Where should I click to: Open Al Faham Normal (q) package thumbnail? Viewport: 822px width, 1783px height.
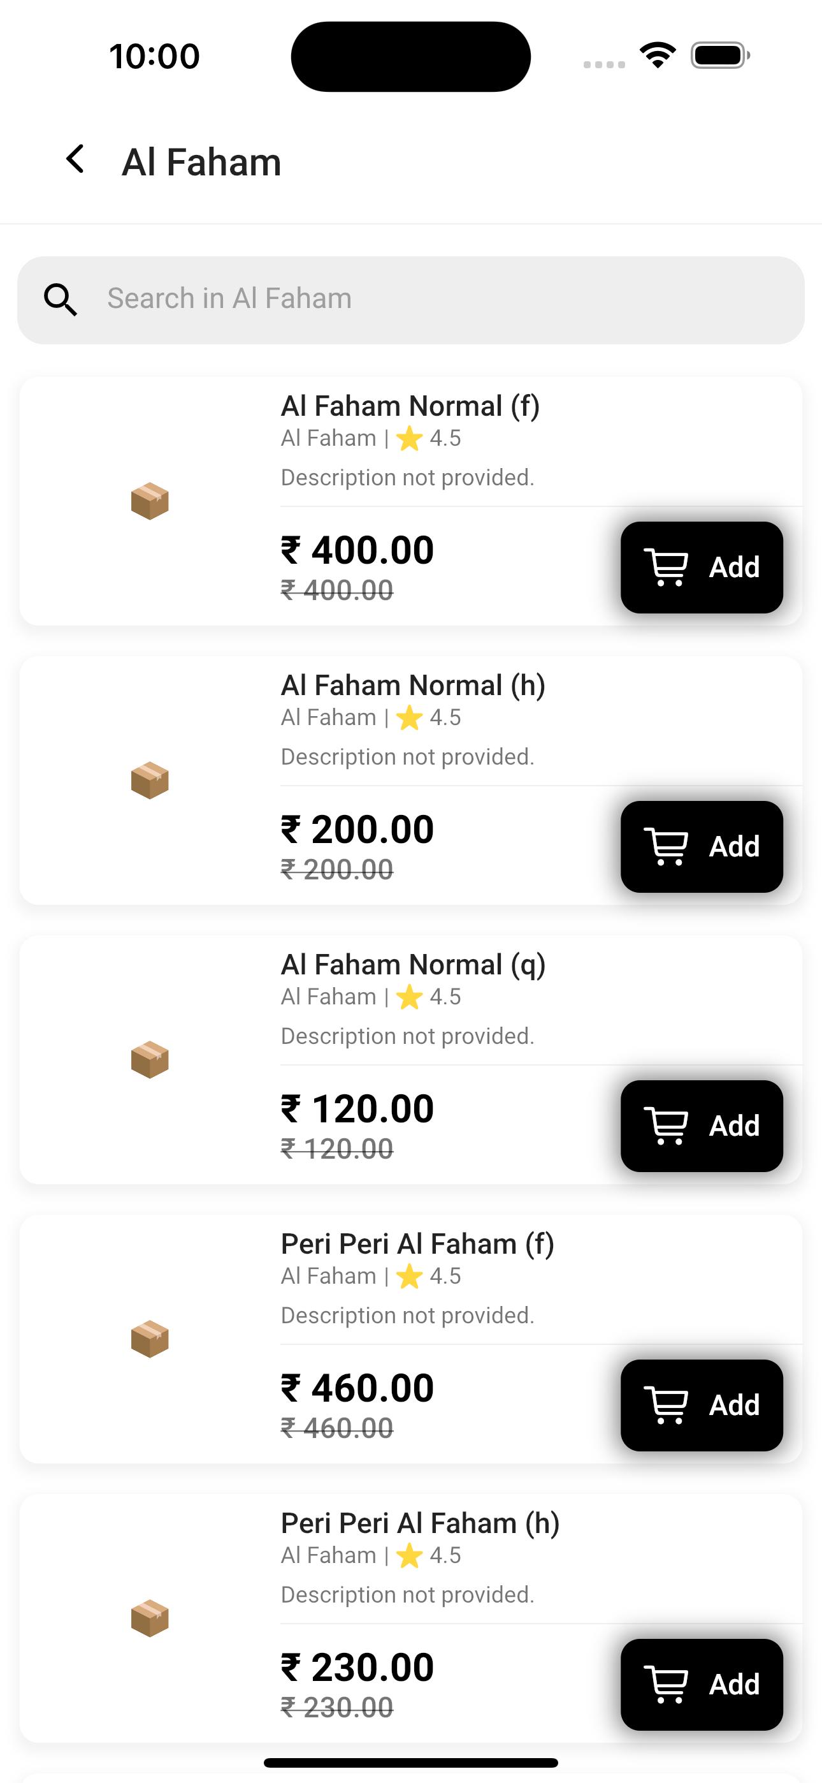(x=150, y=1060)
